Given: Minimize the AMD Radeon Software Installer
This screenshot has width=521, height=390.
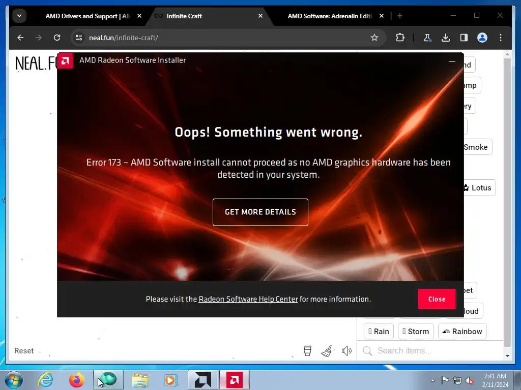Looking at the screenshot, I should 452,61.
